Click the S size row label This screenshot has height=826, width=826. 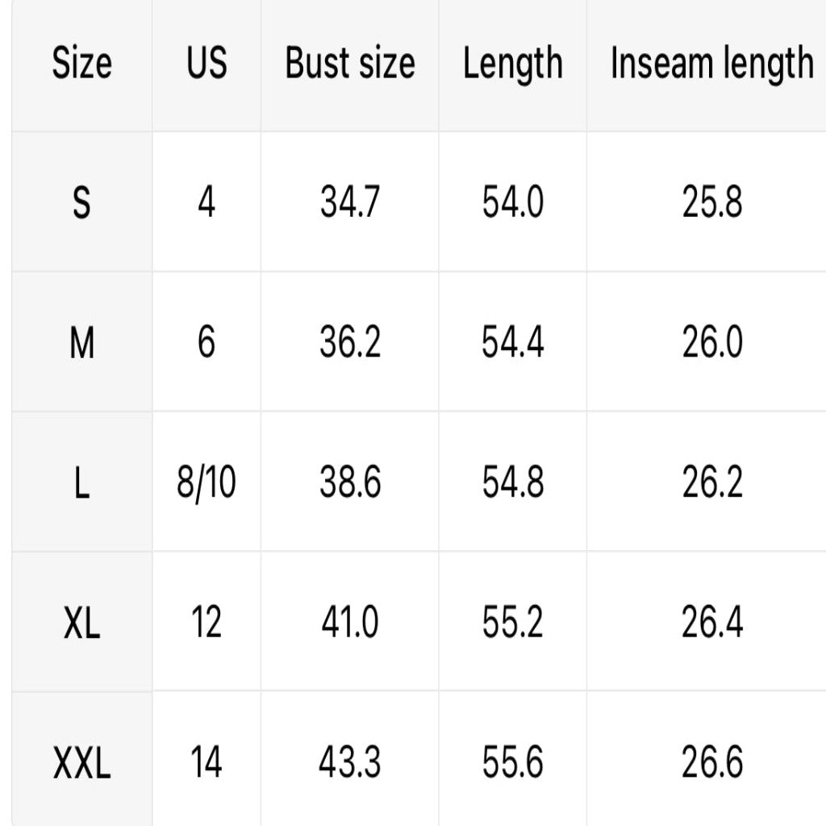pos(81,202)
